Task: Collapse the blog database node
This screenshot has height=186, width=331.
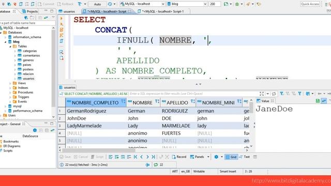Action: (x=6, y=42)
